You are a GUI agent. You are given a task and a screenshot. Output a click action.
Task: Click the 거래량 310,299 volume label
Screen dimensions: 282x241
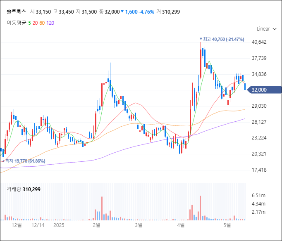click(24, 189)
